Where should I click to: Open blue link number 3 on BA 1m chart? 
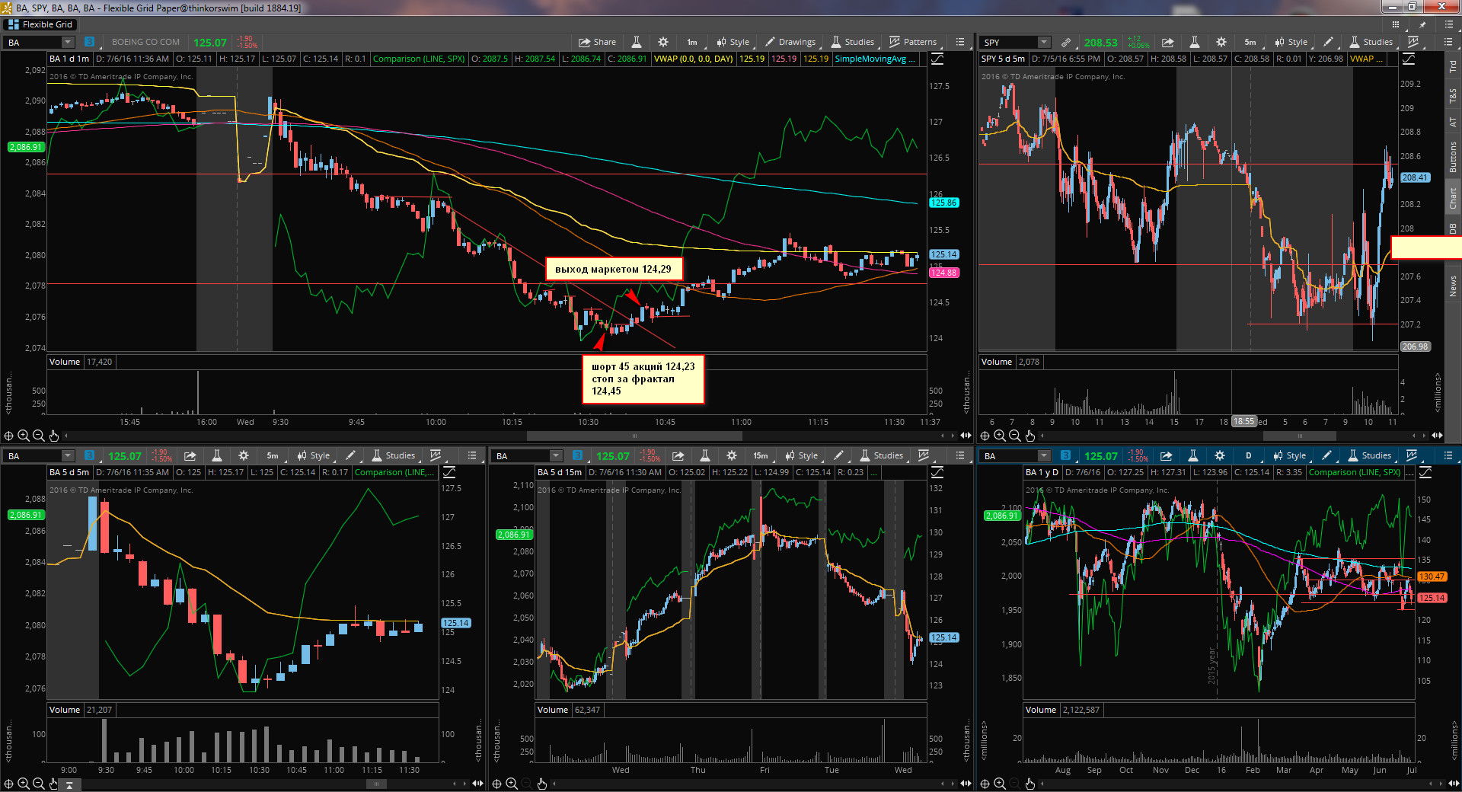89,42
